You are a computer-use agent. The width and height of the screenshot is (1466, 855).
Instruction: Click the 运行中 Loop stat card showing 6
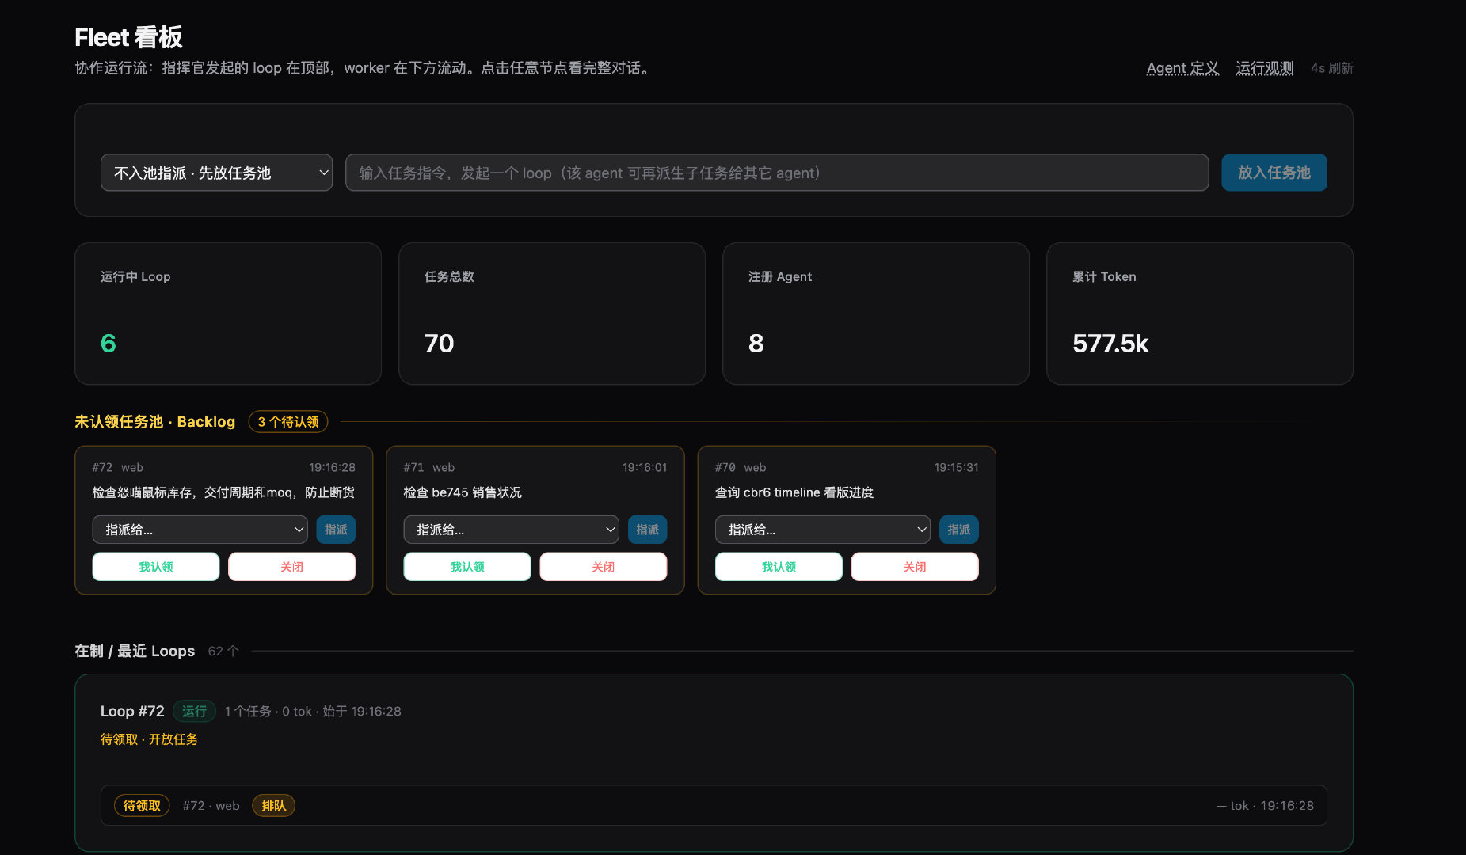228,313
